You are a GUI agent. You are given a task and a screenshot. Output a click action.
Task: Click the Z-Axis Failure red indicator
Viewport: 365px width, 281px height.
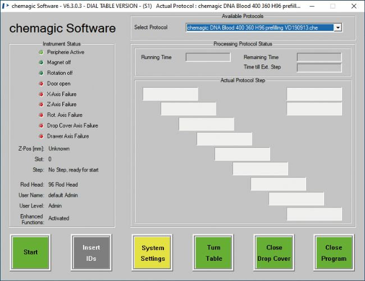point(41,105)
